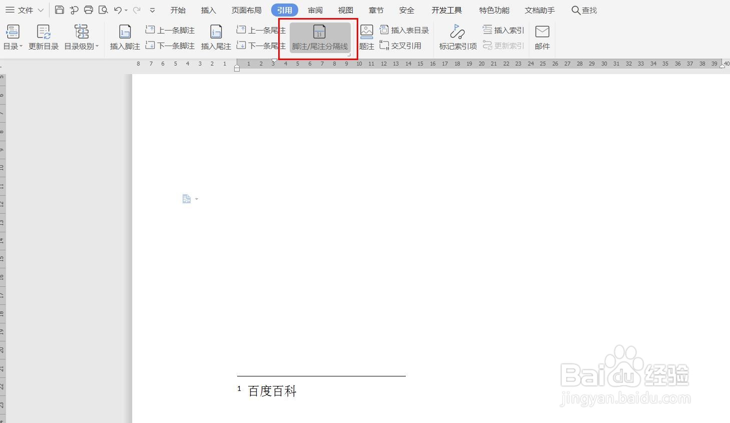Click the export to PDF icon beside Save

pos(74,10)
